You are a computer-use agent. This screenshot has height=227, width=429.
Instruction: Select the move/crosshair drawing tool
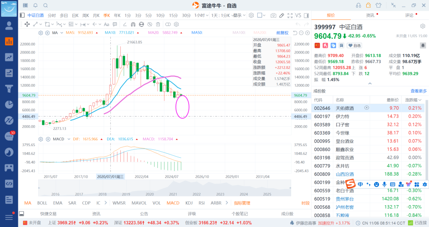pos(27,24)
